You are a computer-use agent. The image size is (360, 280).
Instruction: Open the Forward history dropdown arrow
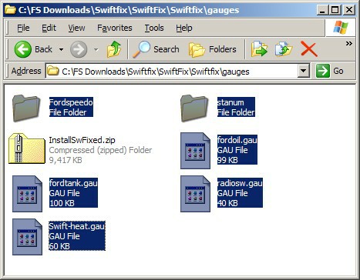click(x=96, y=49)
